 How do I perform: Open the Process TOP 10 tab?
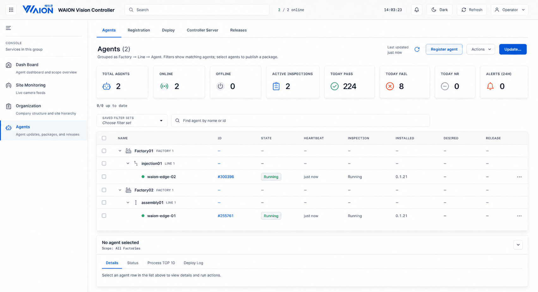tap(161, 263)
